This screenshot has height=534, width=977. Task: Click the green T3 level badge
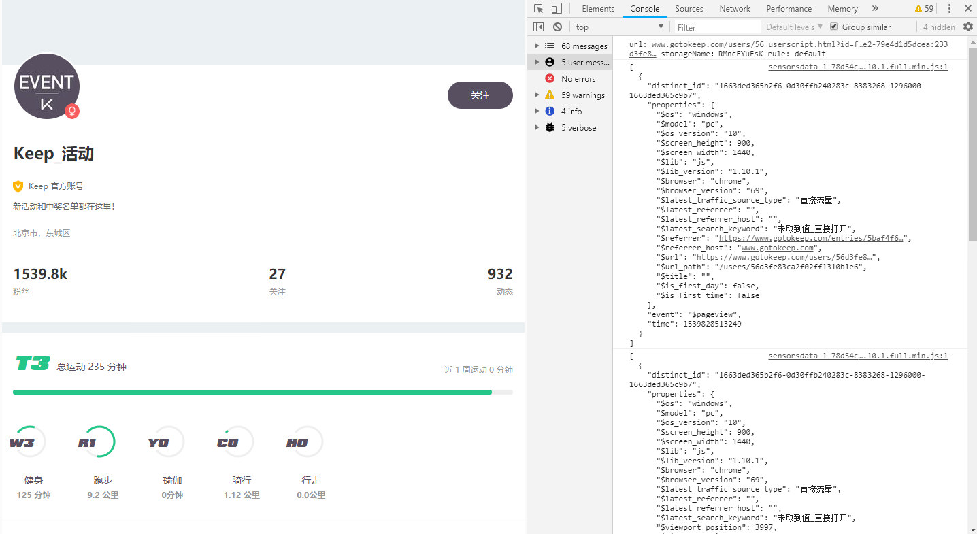coord(33,364)
